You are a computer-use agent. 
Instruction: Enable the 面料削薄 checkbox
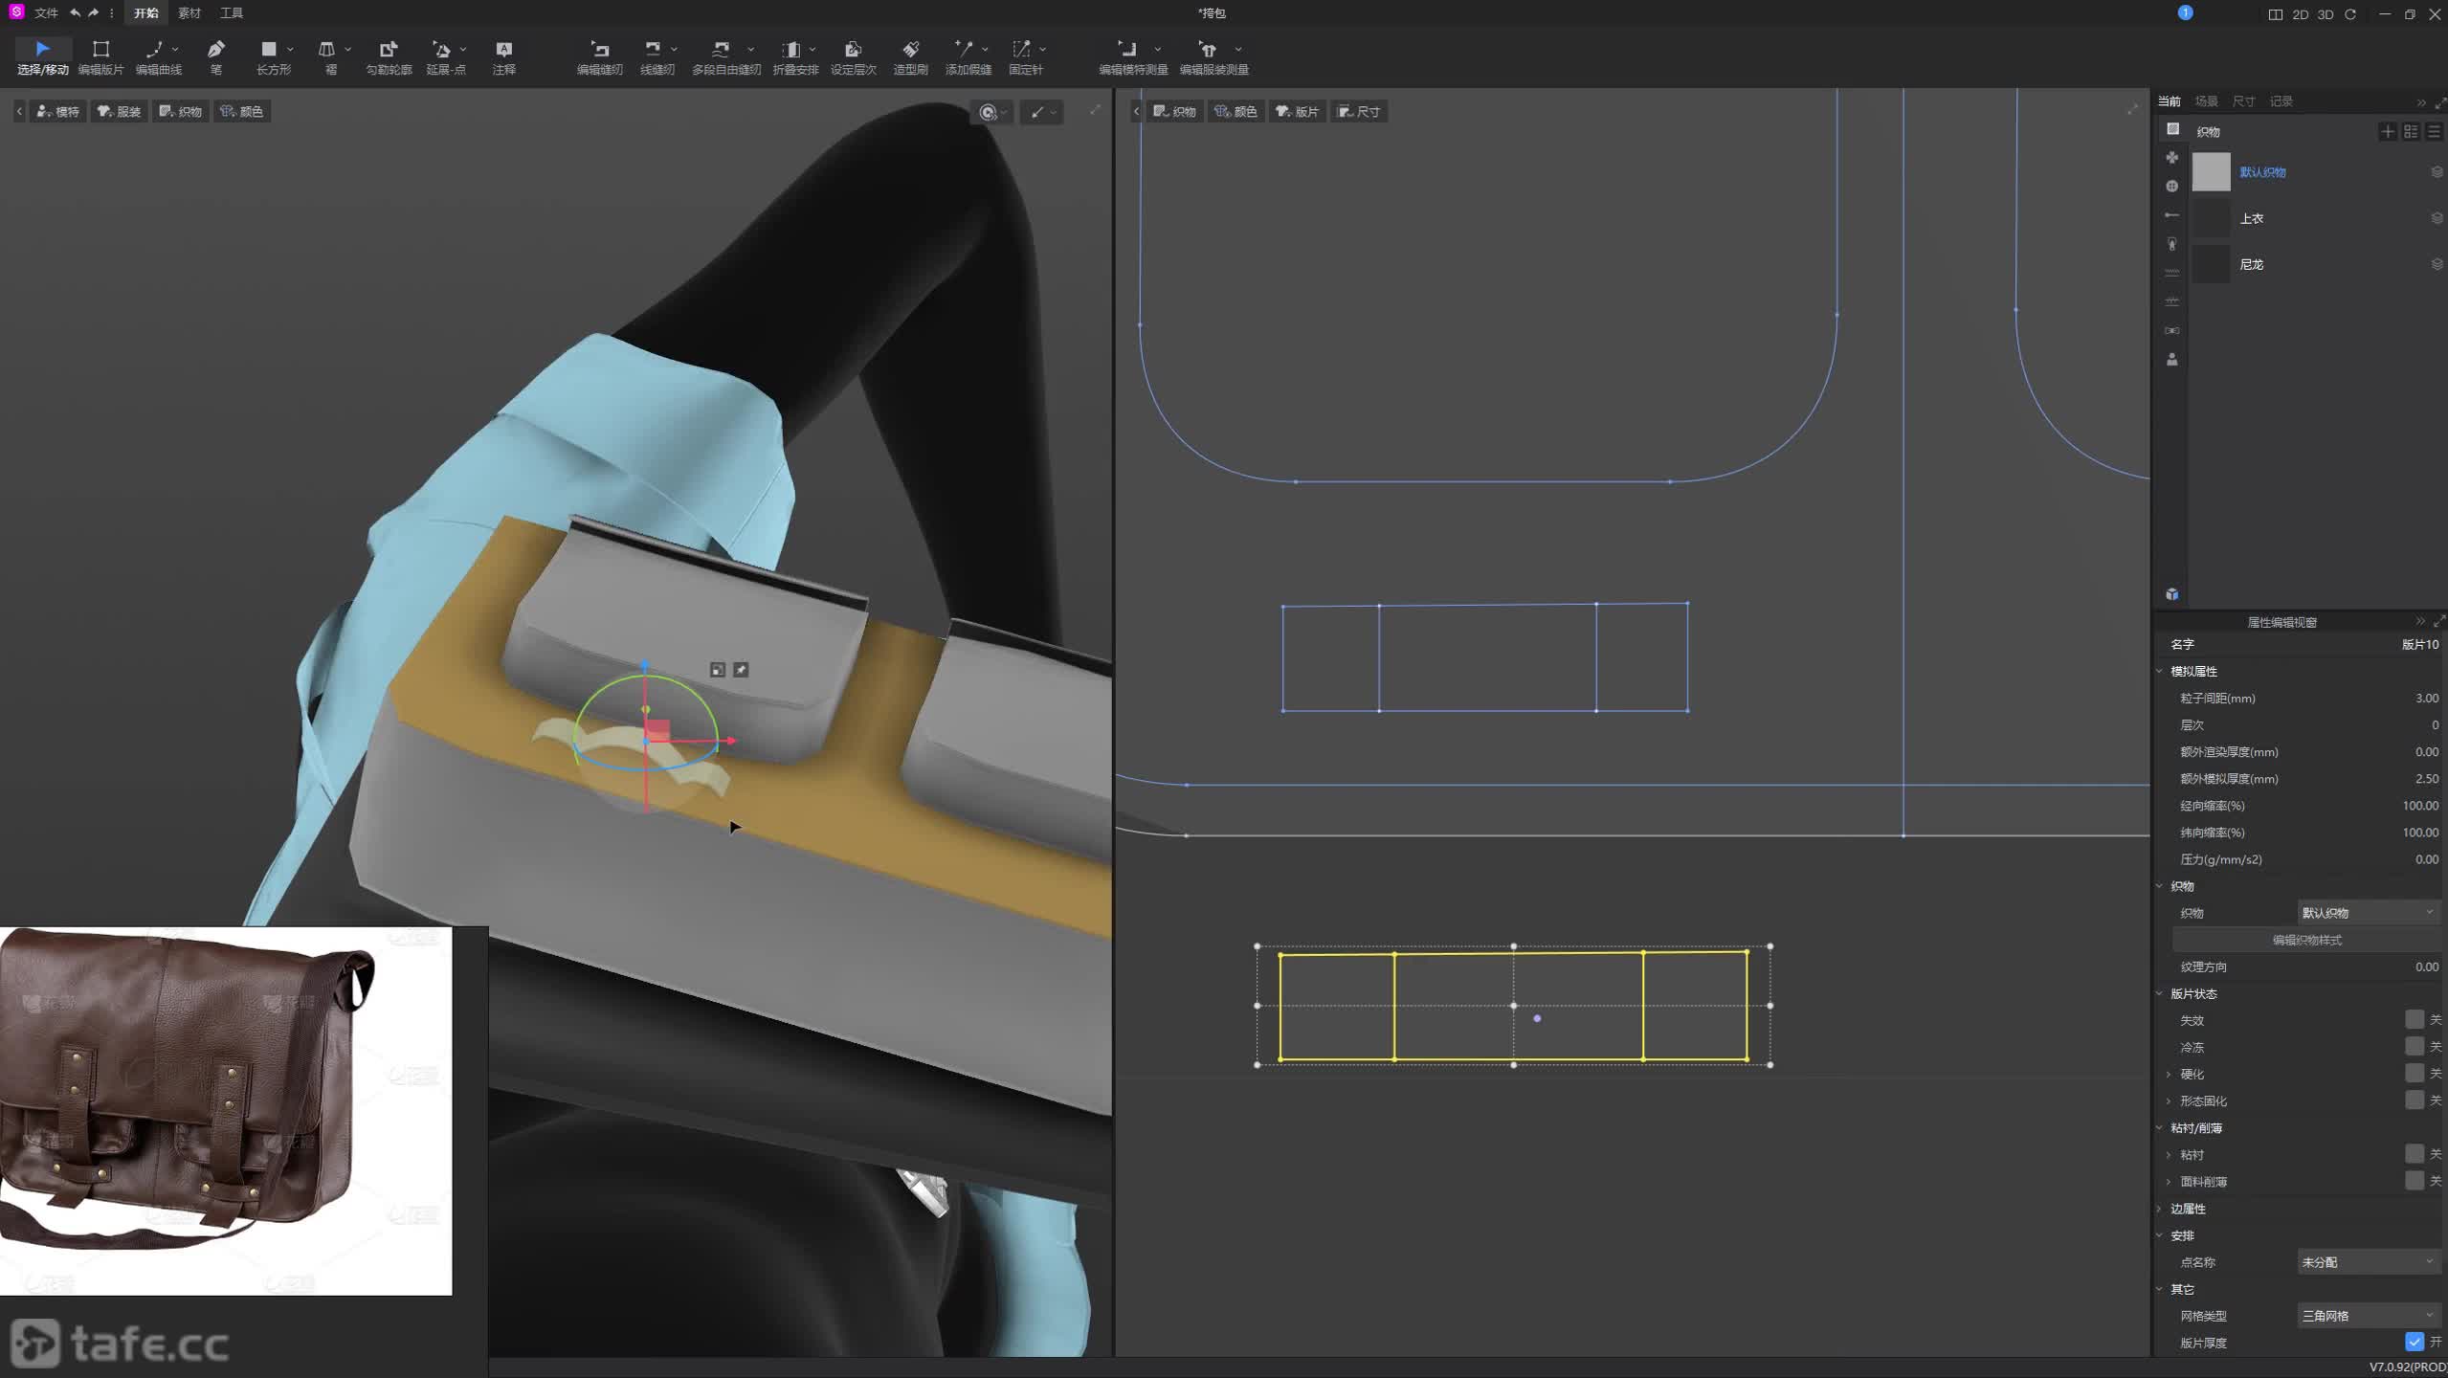click(x=2414, y=1181)
